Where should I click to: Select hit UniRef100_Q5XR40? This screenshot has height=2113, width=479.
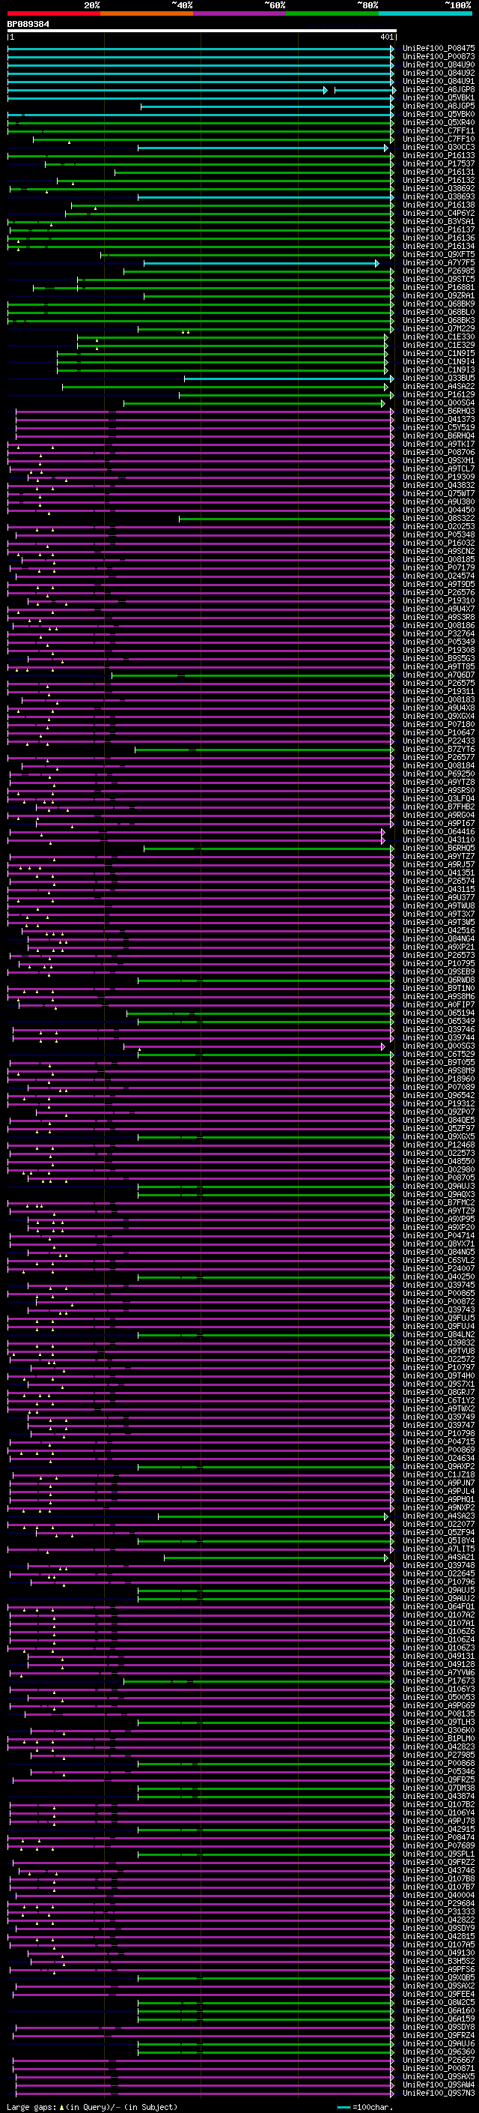[439, 122]
